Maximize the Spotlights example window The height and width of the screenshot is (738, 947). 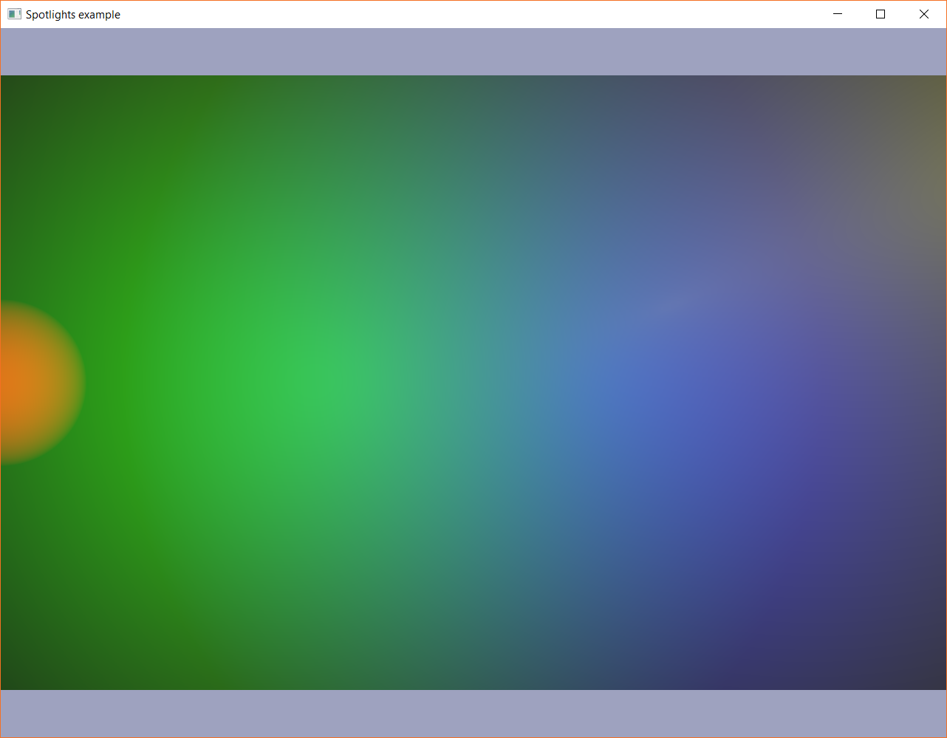coord(881,14)
